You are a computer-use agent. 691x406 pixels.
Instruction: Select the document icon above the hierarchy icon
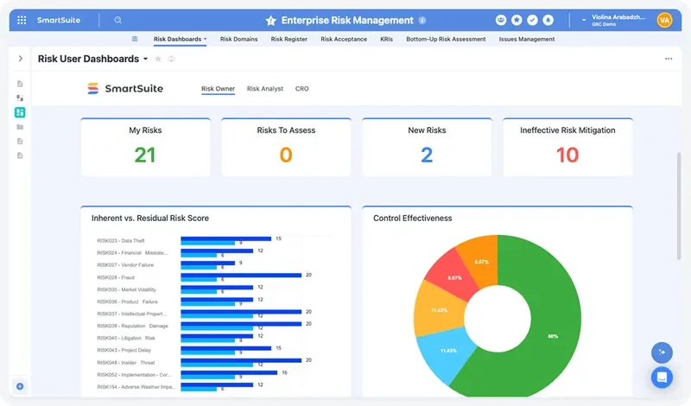20,83
